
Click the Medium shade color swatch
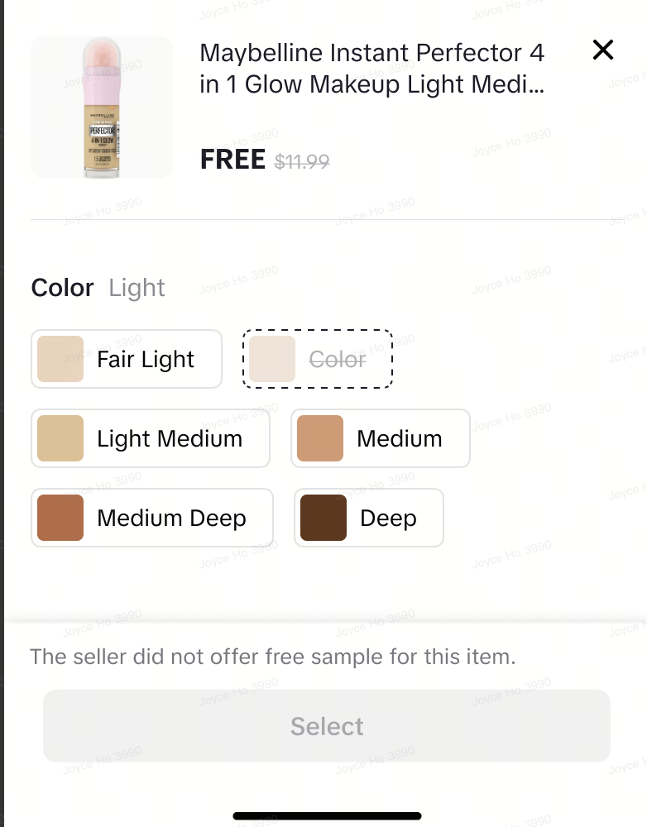(x=320, y=438)
